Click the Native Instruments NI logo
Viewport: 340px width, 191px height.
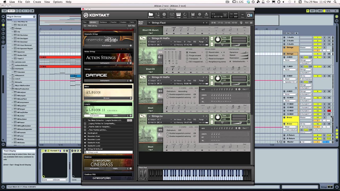point(250,15)
